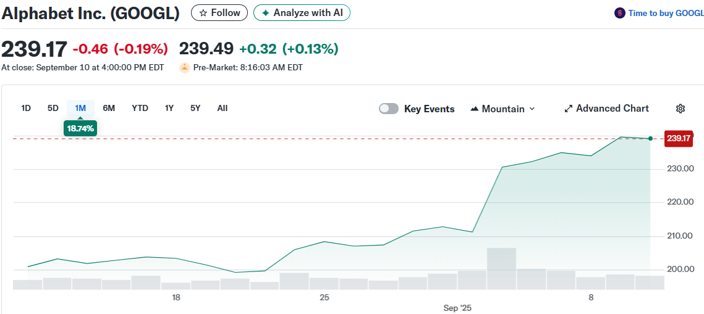Select the All time range

pos(223,108)
